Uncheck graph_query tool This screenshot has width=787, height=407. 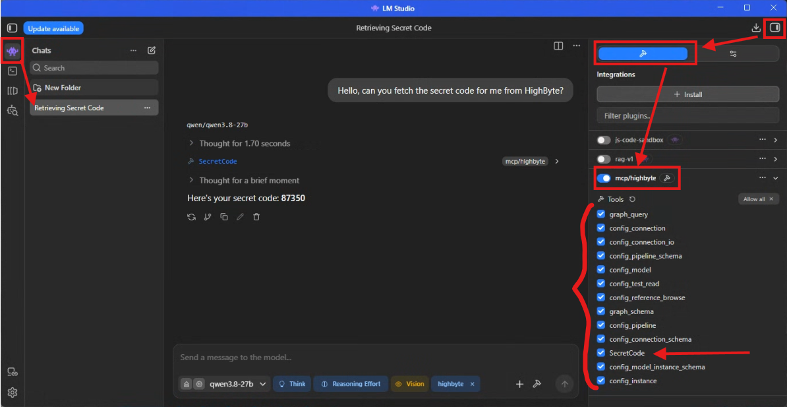(600, 214)
